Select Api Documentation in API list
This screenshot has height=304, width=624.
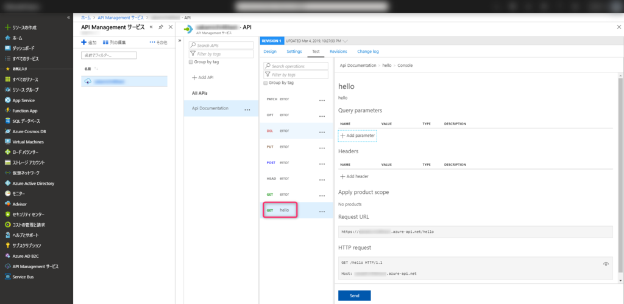point(221,108)
